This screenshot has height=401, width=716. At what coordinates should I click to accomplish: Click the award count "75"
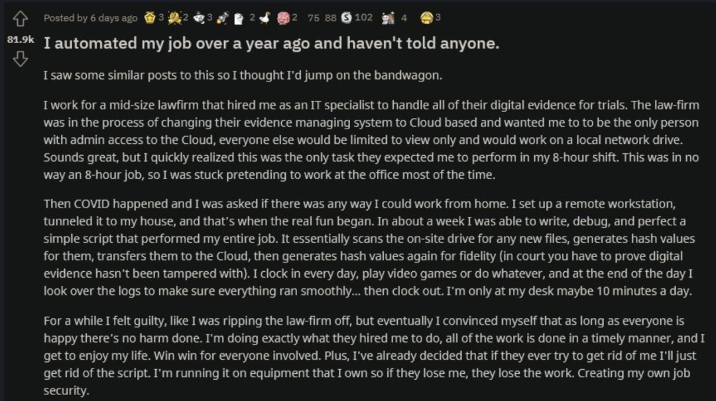coord(314,18)
